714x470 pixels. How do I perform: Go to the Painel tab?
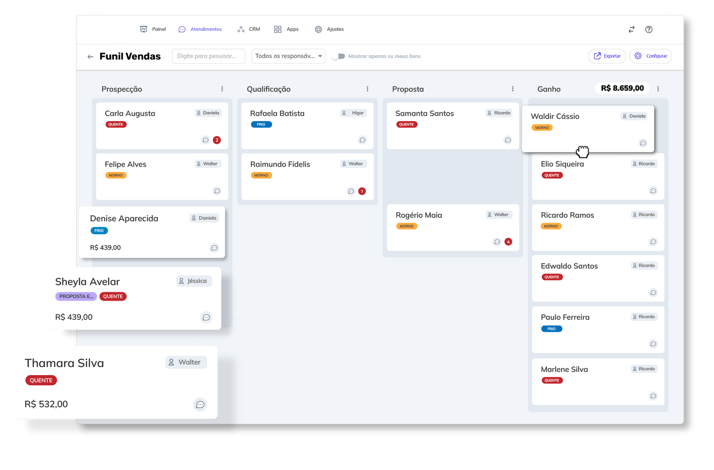pos(153,29)
